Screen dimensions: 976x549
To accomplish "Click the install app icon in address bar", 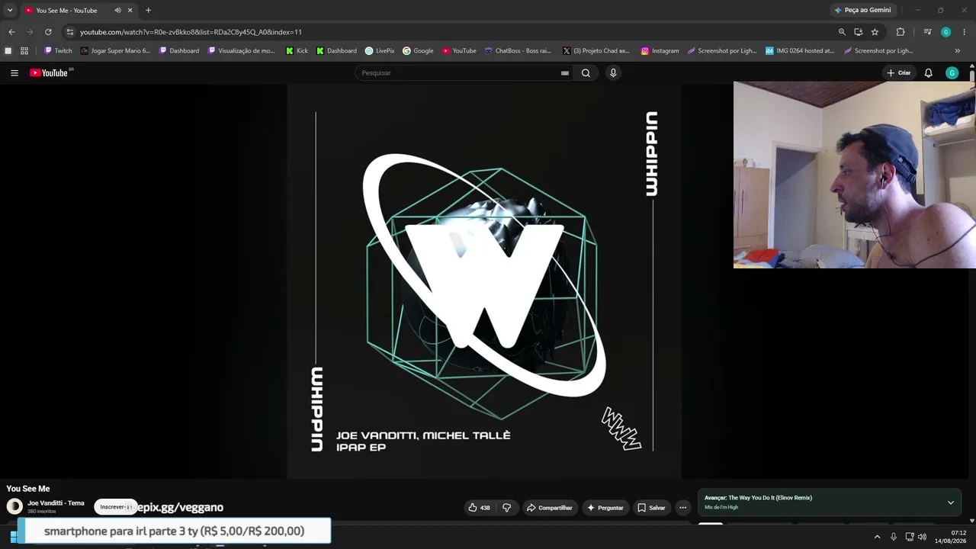I will [859, 32].
